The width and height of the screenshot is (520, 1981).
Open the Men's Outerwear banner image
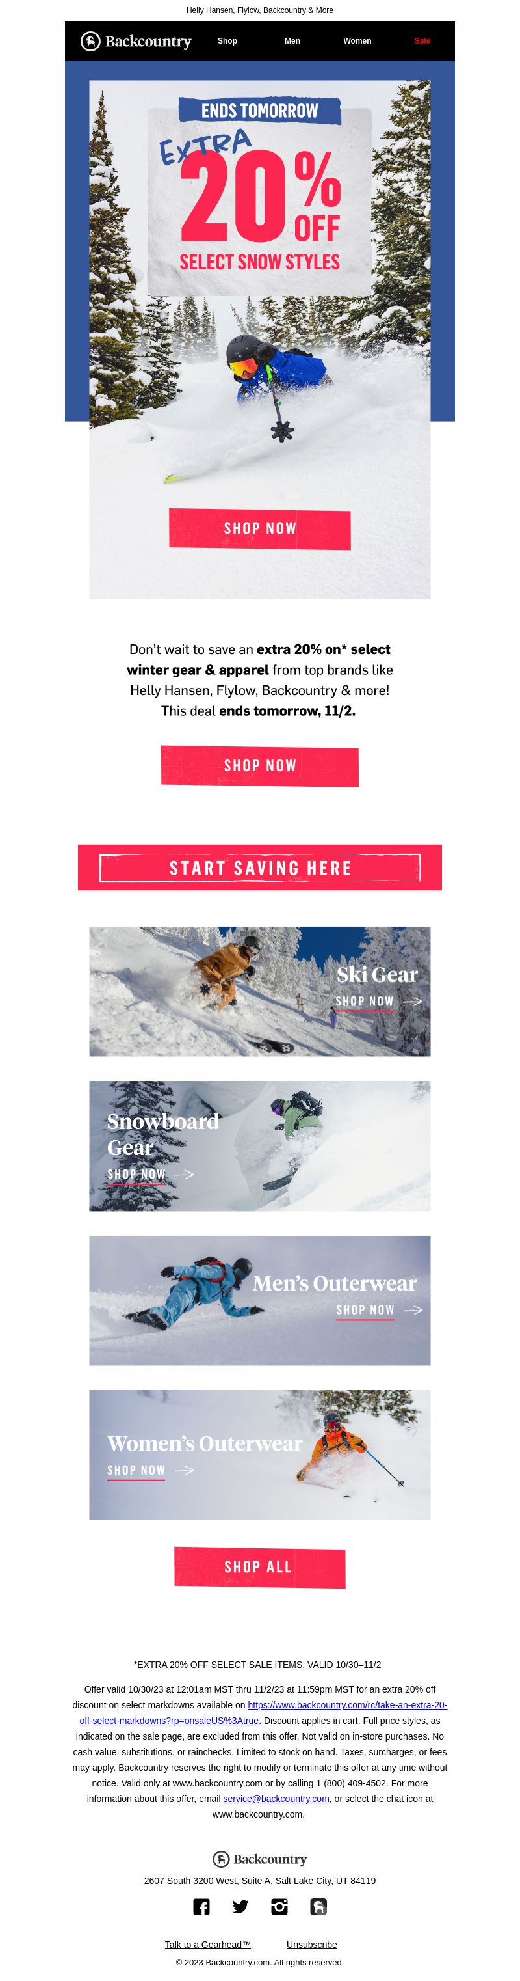(x=259, y=1300)
